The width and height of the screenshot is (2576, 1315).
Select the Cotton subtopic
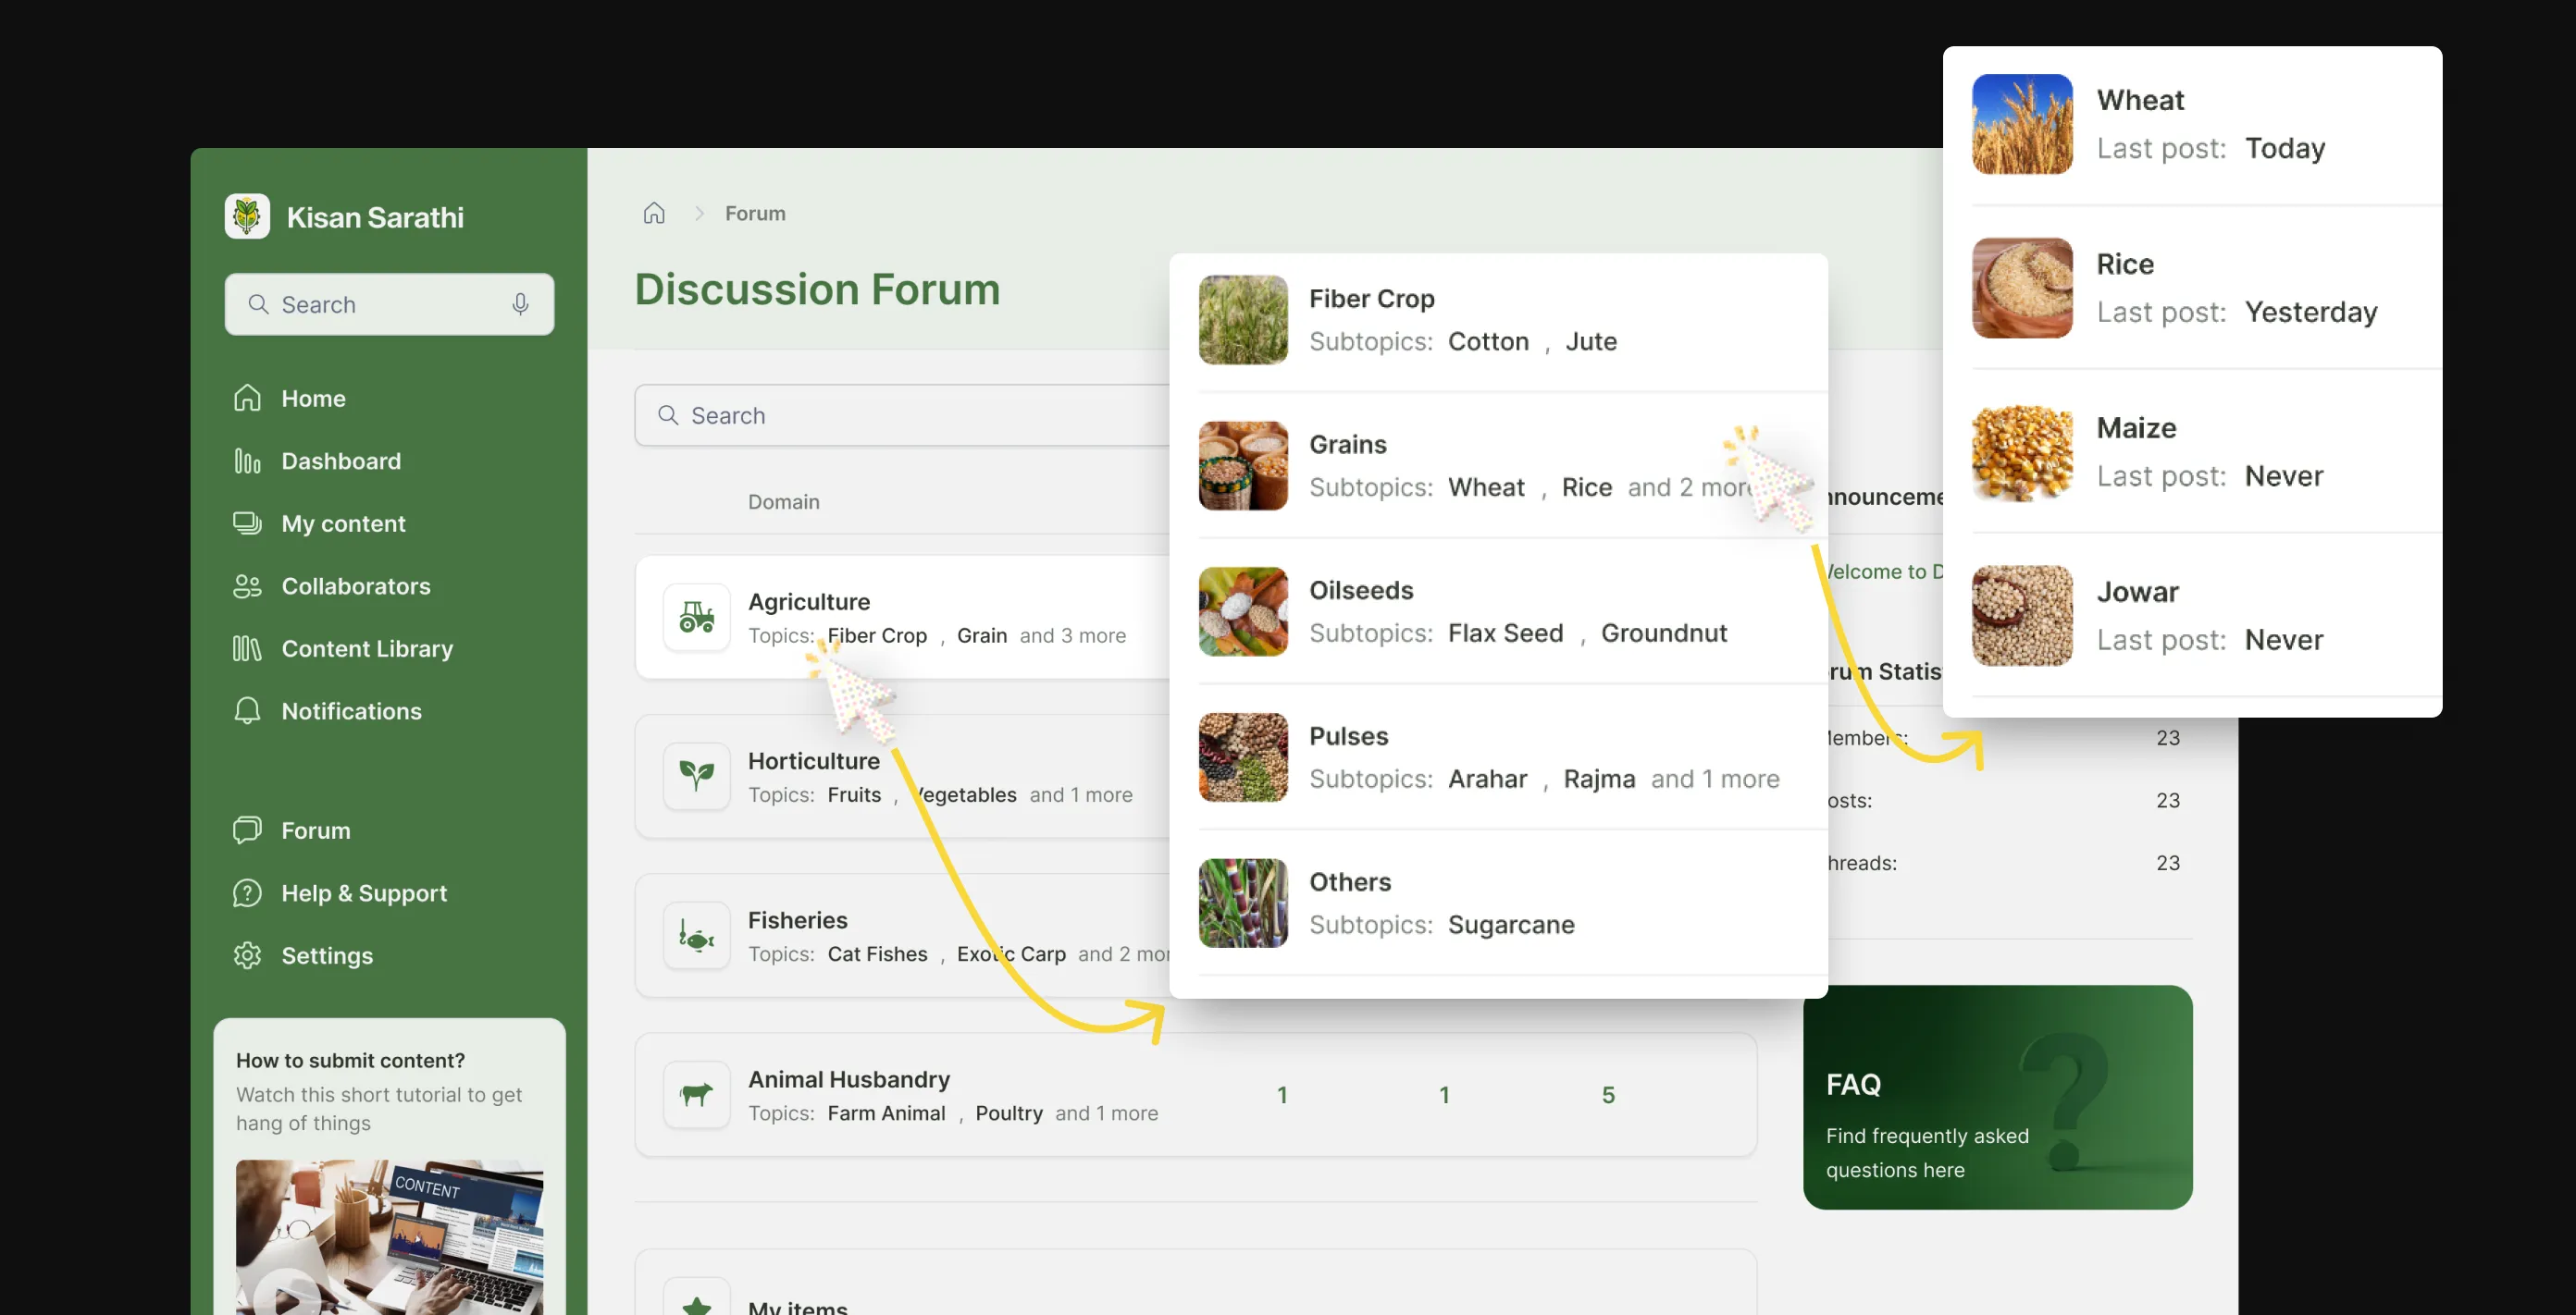pos(1488,340)
